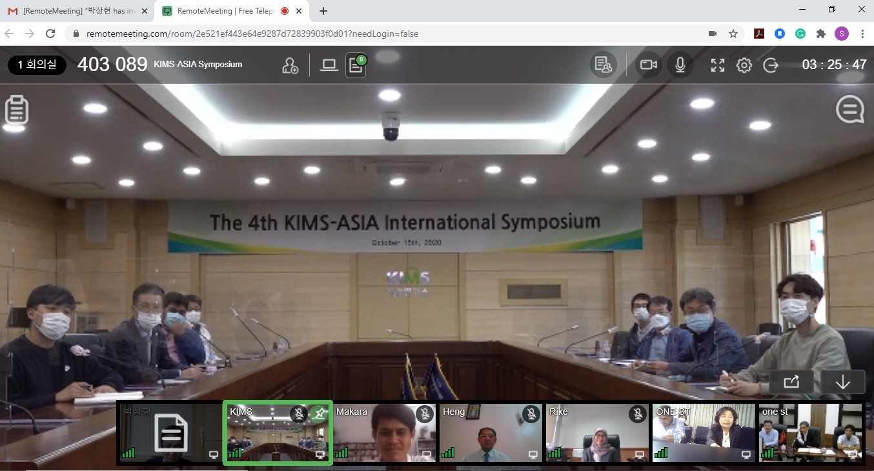Click the 1 회의실 room badge
874x471 pixels.
pos(37,65)
